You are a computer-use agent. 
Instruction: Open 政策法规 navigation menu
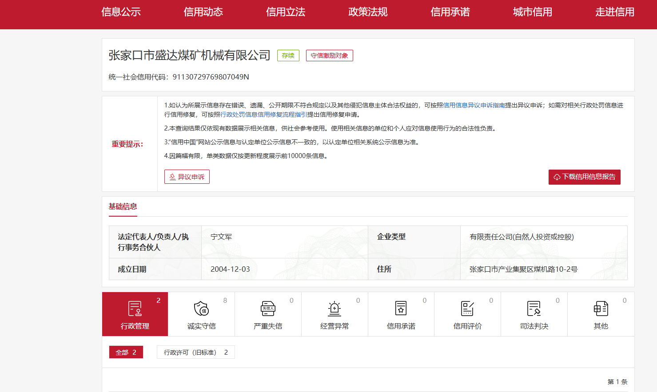pyautogui.click(x=368, y=12)
